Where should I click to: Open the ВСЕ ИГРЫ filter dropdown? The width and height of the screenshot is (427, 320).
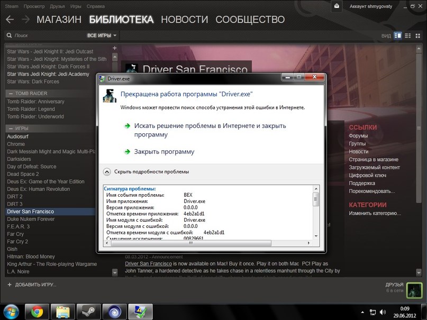(102, 35)
